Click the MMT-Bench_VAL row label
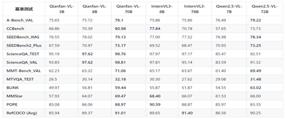This screenshot has height=119, width=285. 24,71
